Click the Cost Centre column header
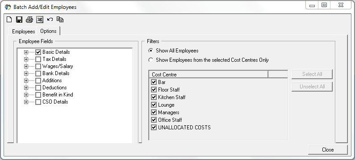 [x=209, y=74]
